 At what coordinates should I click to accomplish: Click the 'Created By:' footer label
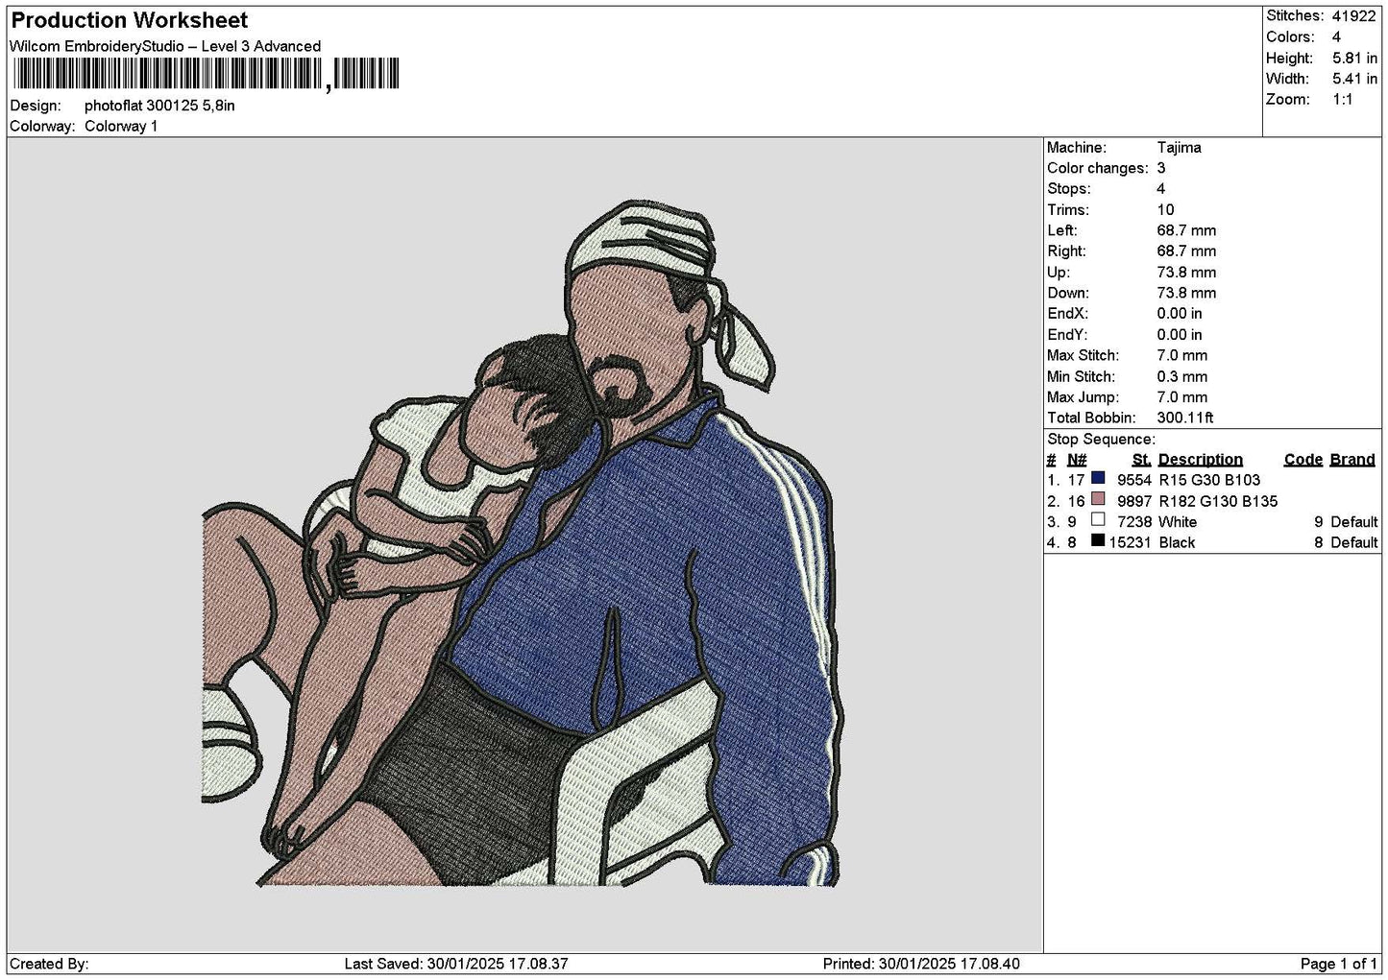tap(49, 964)
